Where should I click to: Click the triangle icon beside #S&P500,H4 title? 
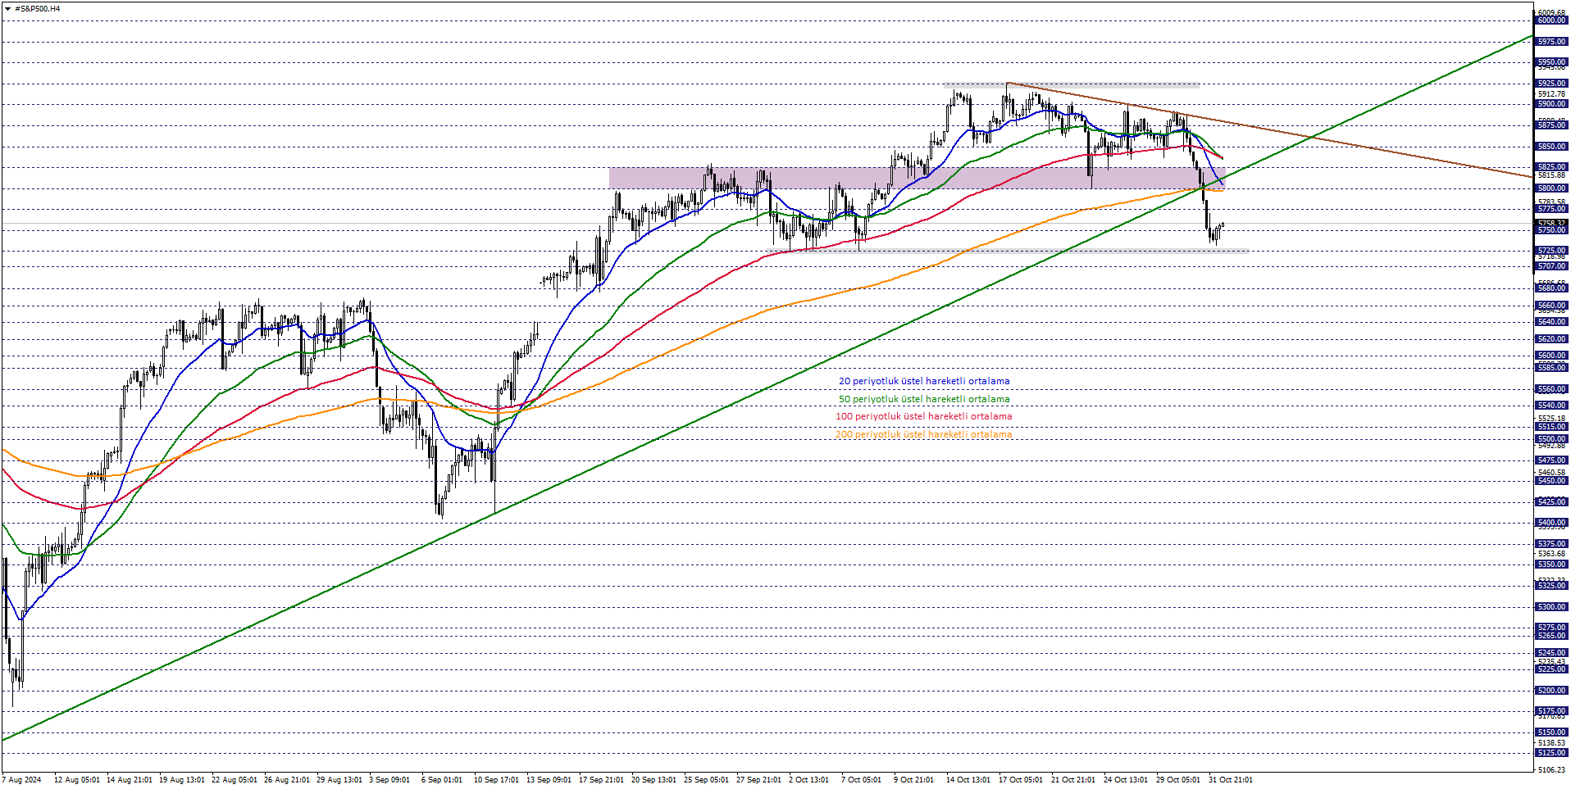click(8, 9)
